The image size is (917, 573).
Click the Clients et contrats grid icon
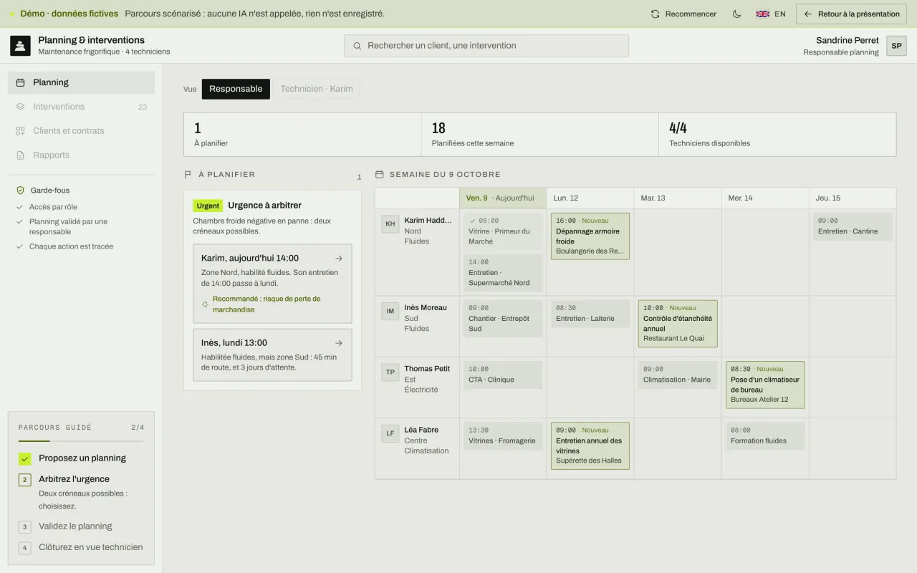(20, 131)
